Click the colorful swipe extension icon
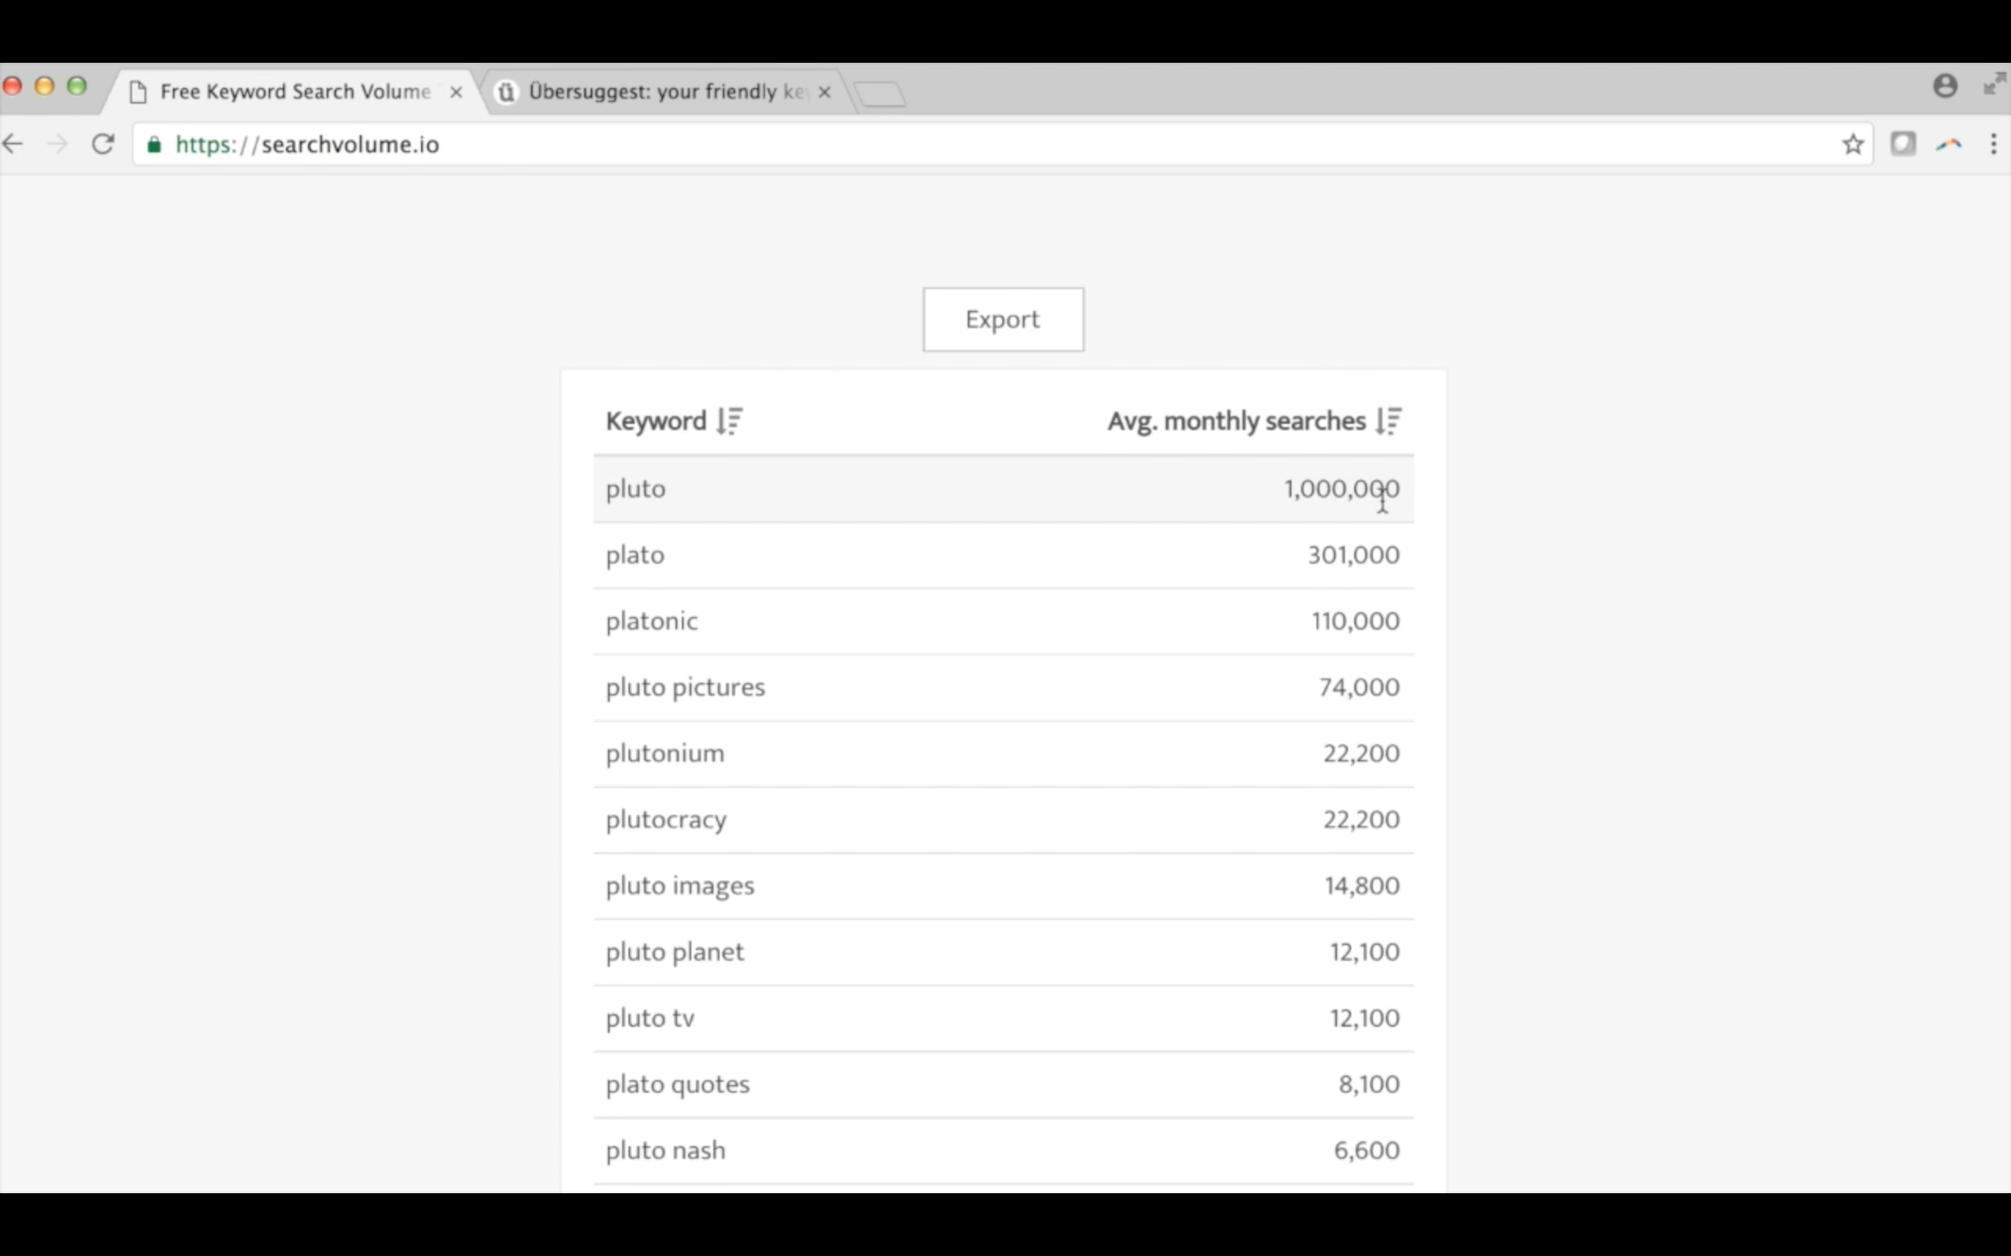 1949,143
